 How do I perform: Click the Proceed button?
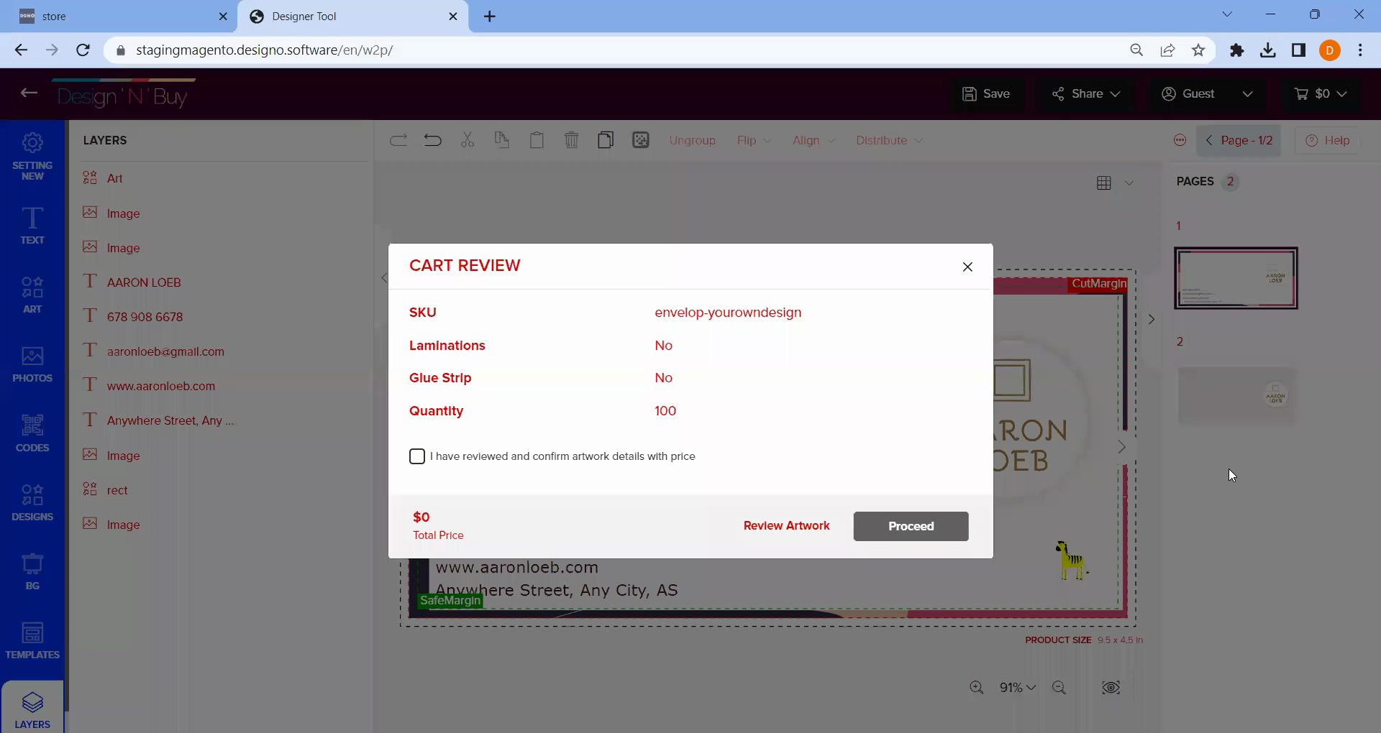coord(911,526)
